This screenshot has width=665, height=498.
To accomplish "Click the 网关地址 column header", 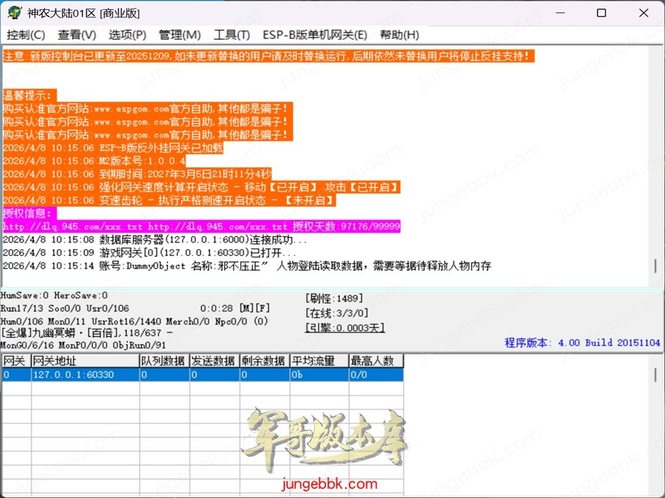I will (x=84, y=361).
